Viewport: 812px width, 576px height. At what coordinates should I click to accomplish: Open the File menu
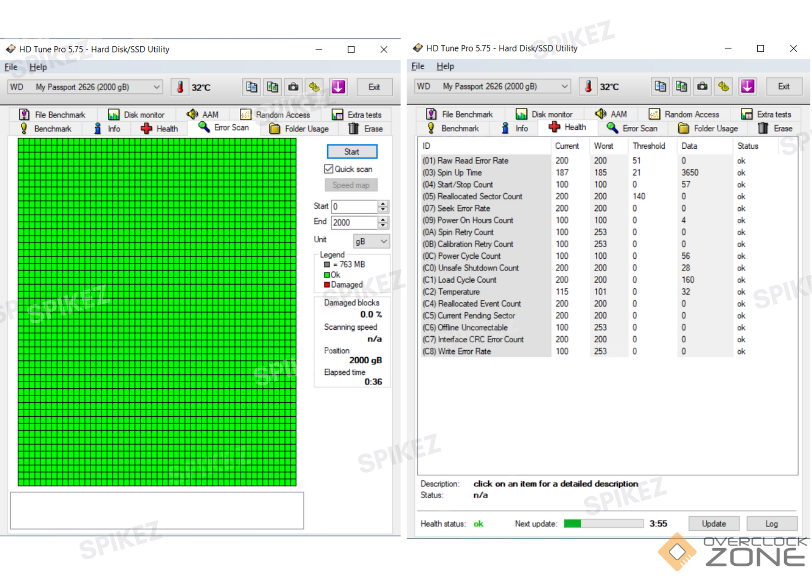click(10, 66)
